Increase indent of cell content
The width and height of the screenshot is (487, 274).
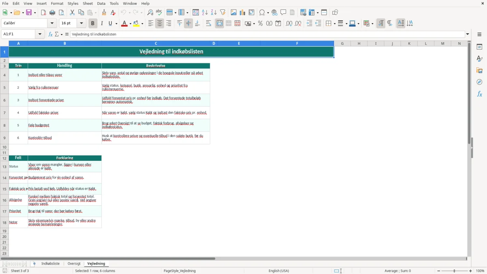tap(309, 24)
